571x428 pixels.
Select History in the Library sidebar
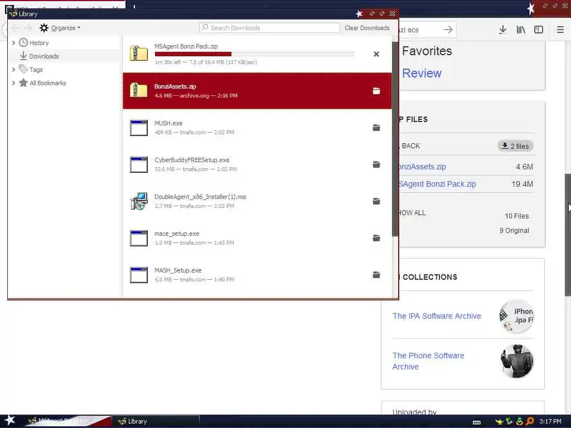point(39,42)
